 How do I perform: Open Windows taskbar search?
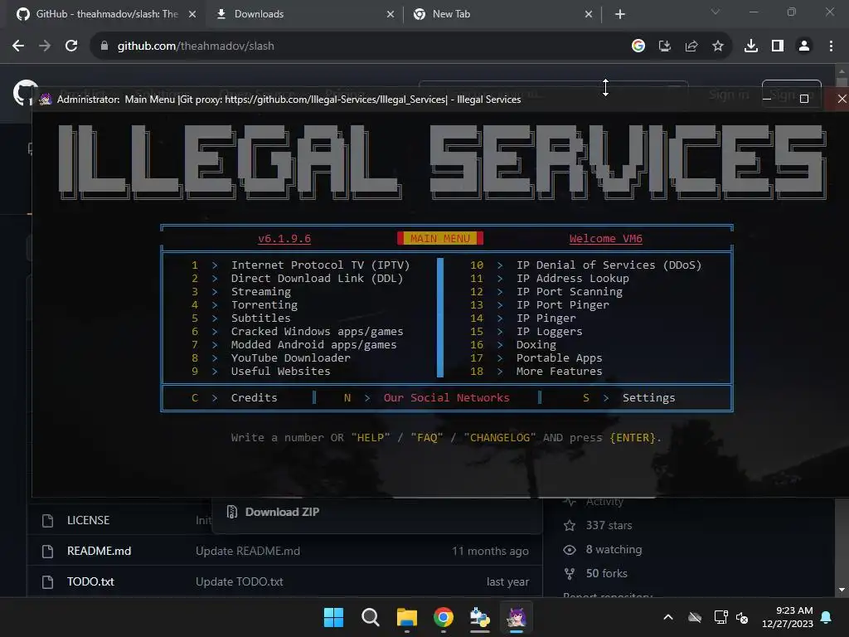coord(371,617)
